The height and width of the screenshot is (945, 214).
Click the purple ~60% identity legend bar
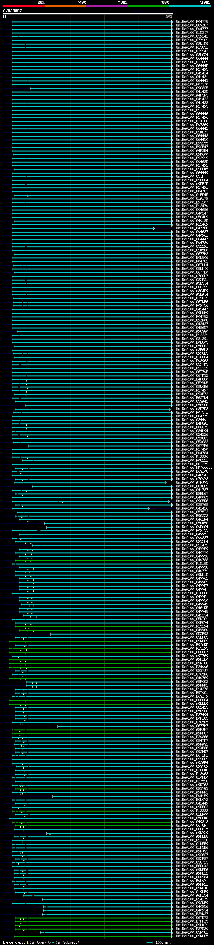point(107,6)
